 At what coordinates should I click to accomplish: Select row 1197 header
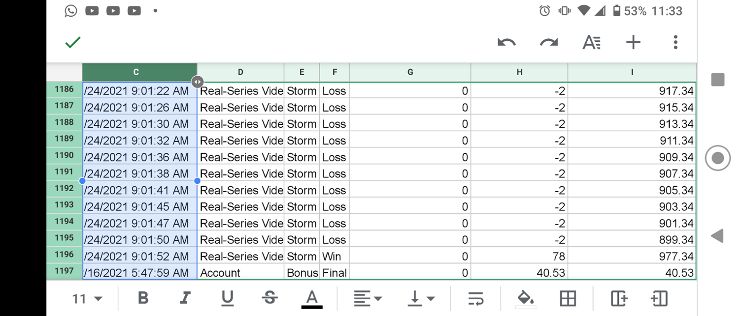click(x=64, y=271)
